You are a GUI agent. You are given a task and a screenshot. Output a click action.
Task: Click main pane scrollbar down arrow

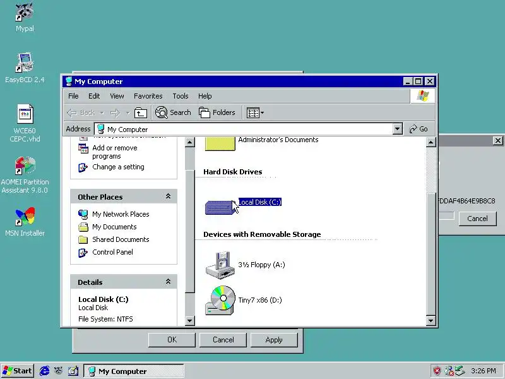(x=431, y=320)
